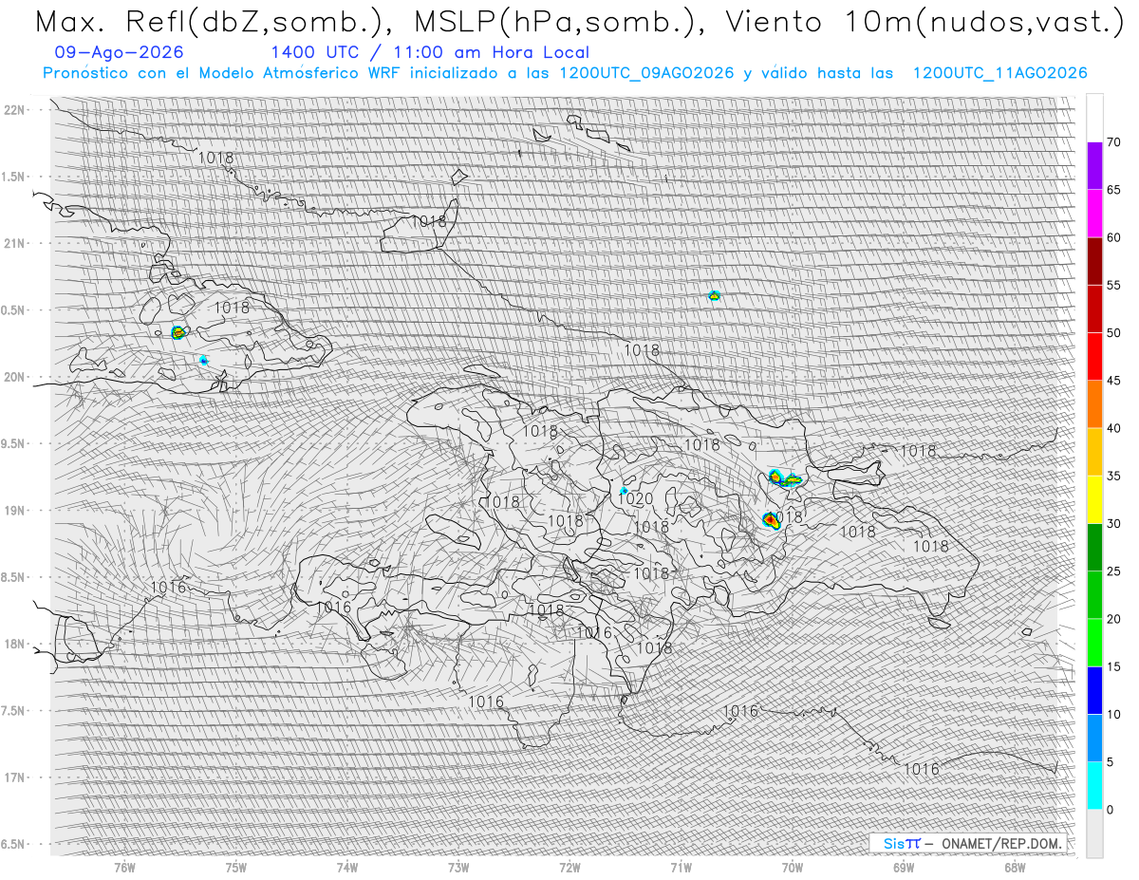Viewport: 1139px width, 880px height.
Task: Select the dark green 25–30 dBZ band
Action: [x=1094, y=548]
